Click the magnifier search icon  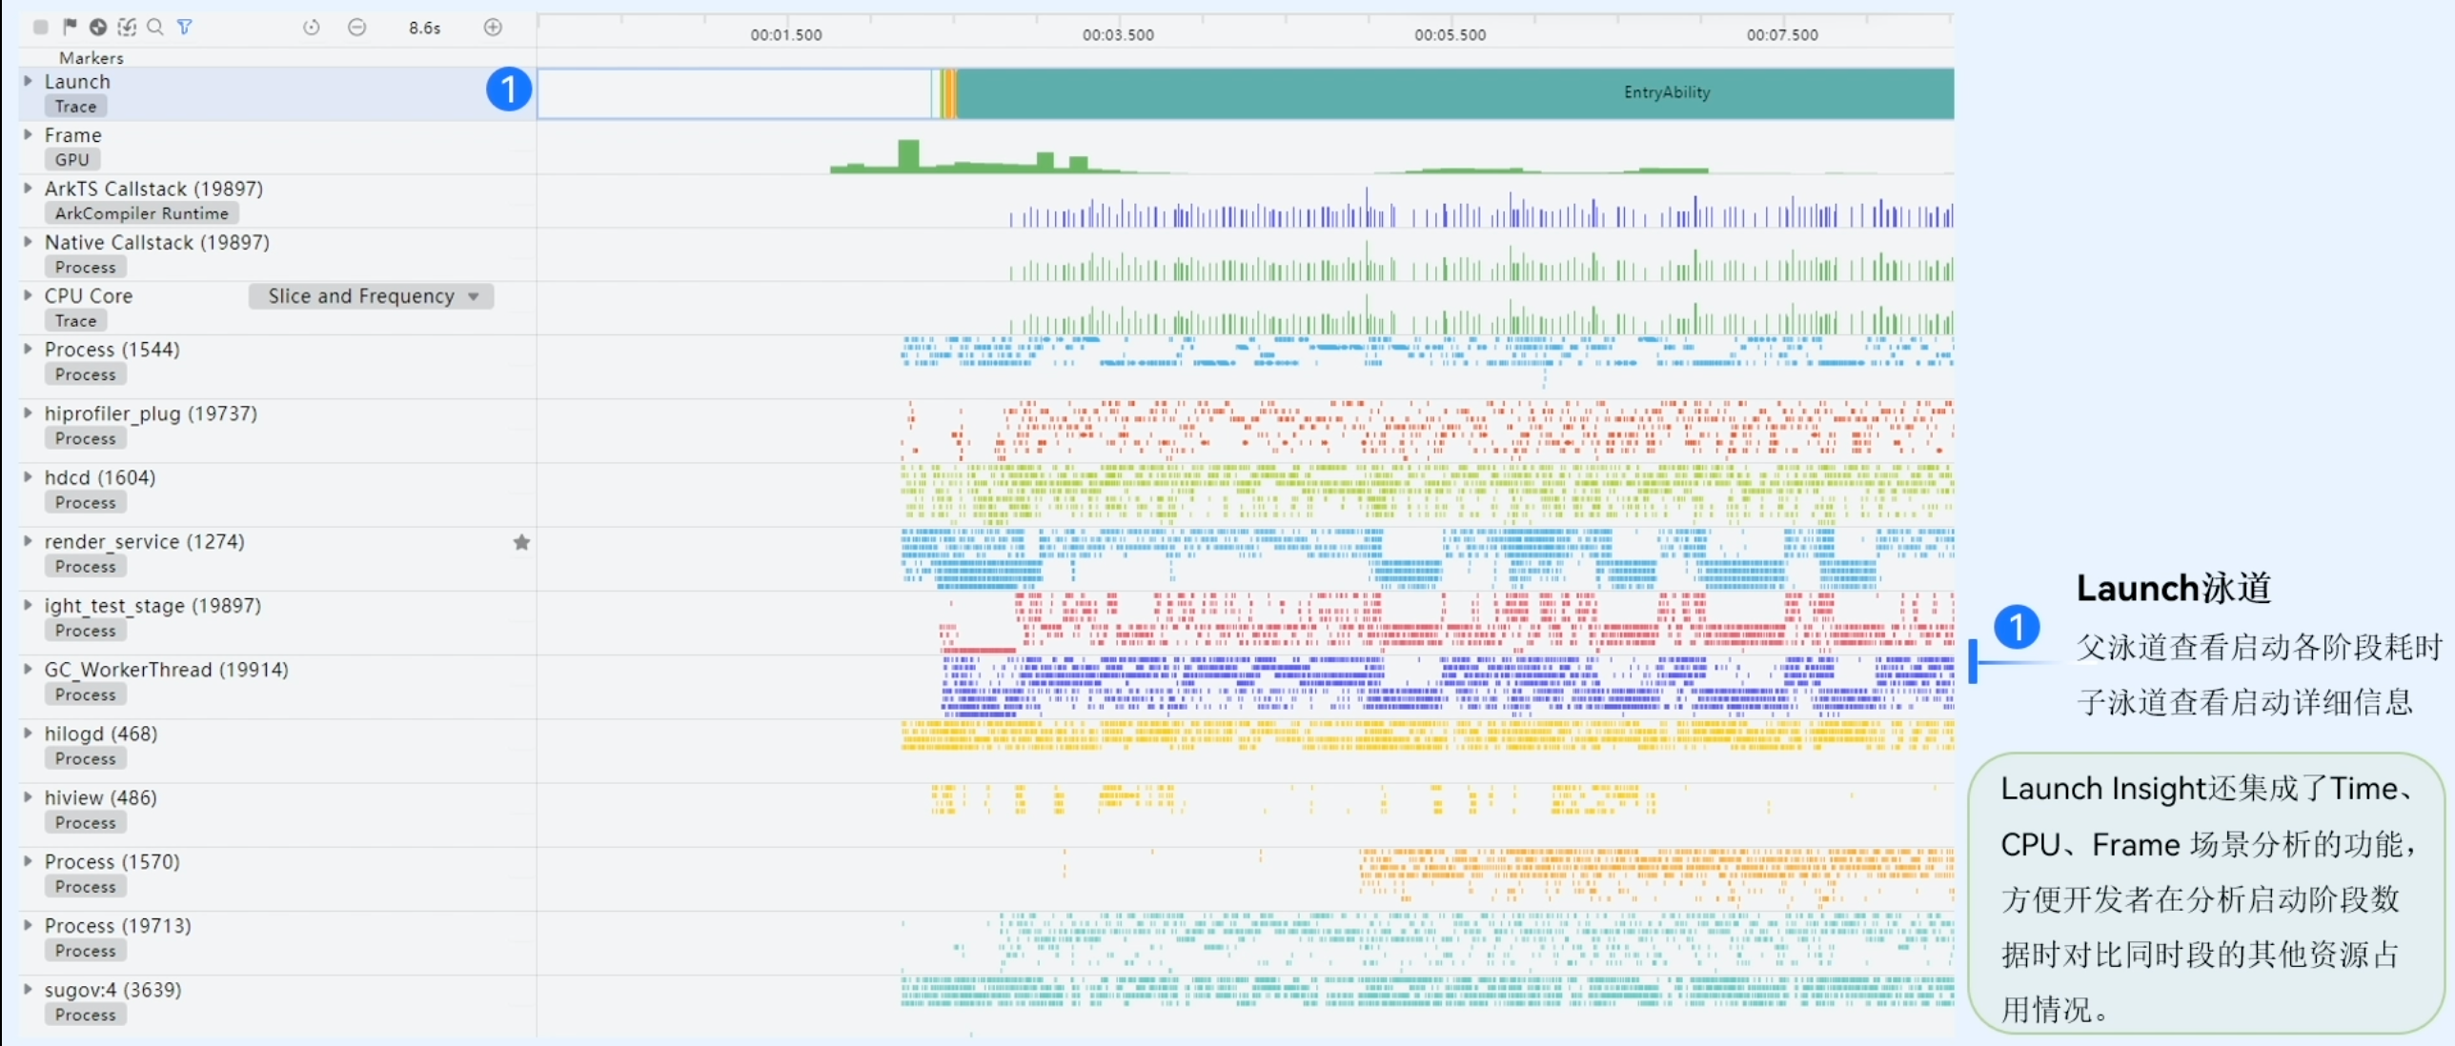click(x=155, y=27)
